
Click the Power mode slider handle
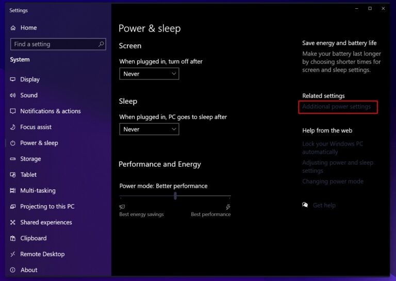click(x=175, y=195)
